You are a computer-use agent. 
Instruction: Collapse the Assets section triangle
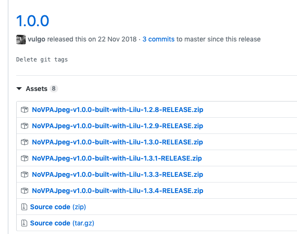point(19,89)
